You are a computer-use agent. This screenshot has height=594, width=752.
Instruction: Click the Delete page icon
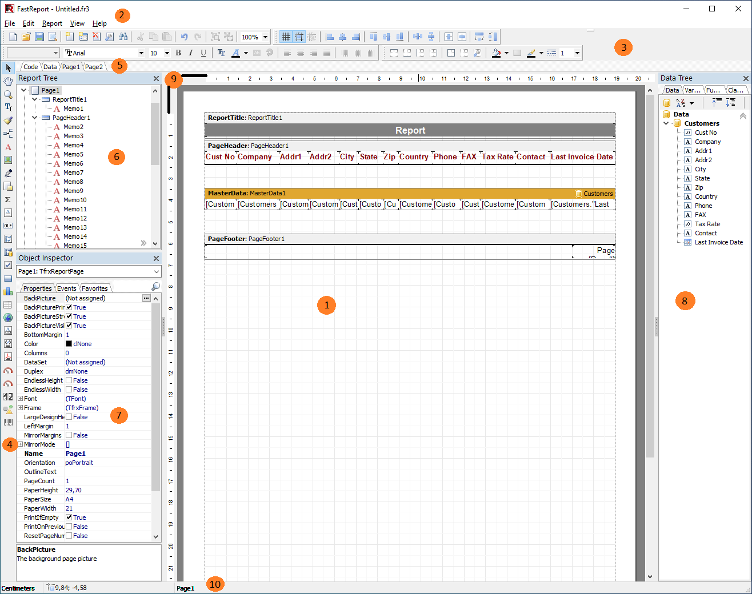click(97, 37)
